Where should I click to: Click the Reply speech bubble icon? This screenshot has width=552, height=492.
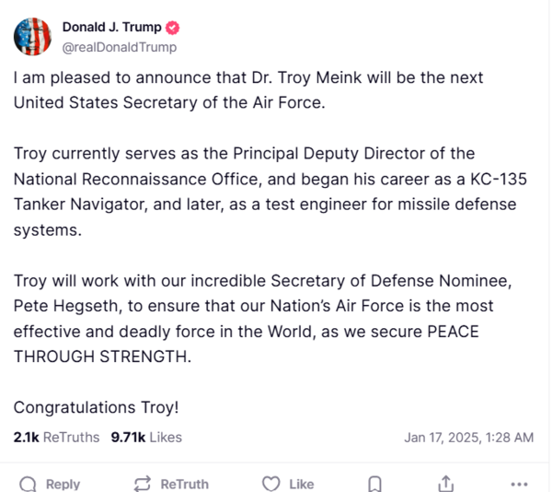[29, 484]
